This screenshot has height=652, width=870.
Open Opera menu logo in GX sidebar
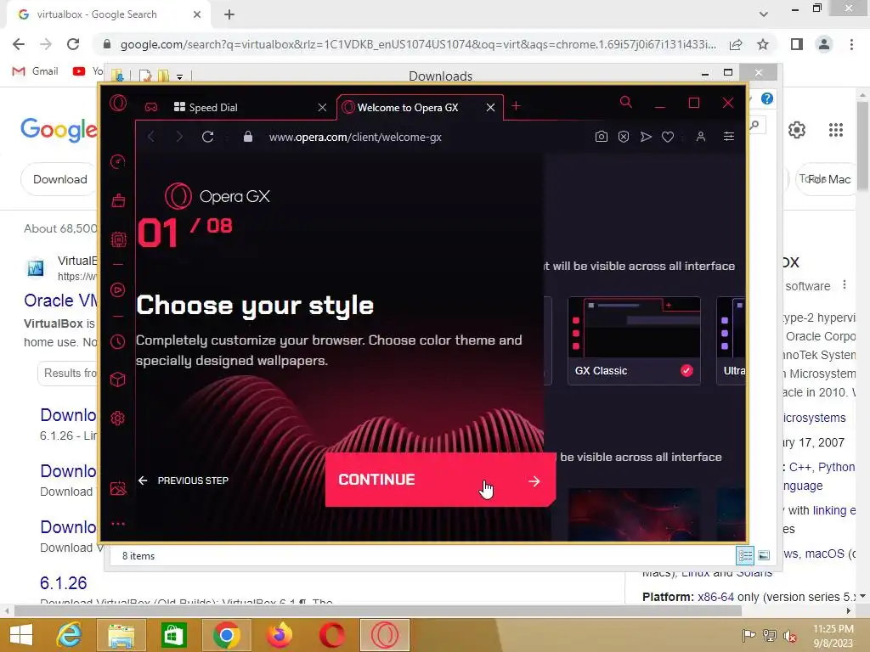[x=118, y=103]
